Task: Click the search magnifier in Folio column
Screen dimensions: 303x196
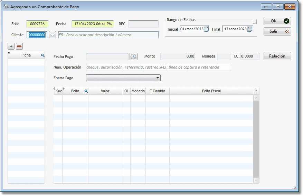Action: pyautogui.click(x=86, y=91)
